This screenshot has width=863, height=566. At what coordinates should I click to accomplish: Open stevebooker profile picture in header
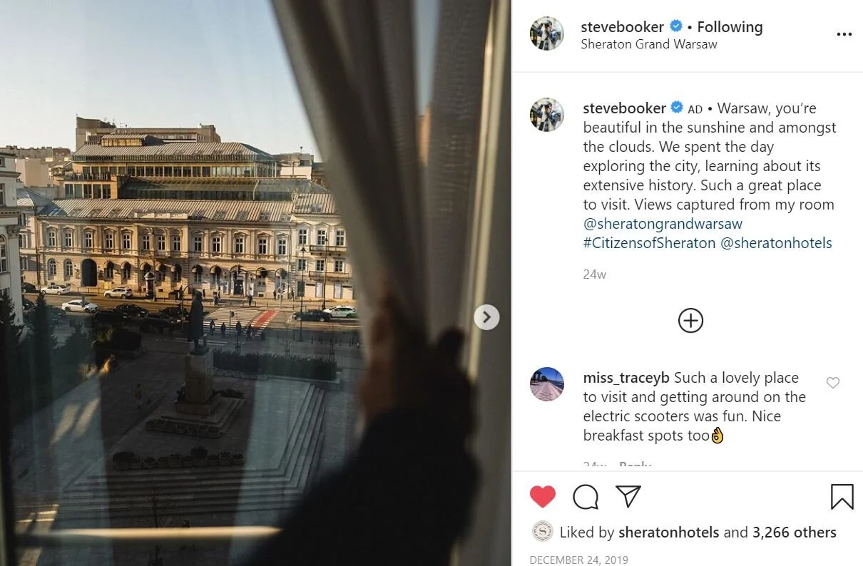click(x=547, y=34)
